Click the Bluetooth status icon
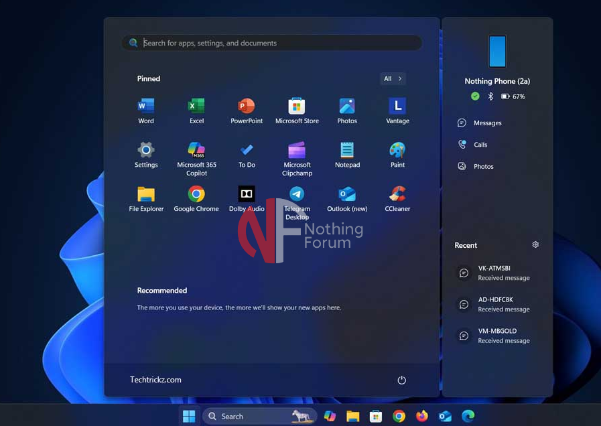Viewport: 601px width, 426px height. (490, 96)
